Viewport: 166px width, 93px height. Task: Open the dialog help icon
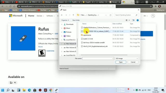[137, 20]
